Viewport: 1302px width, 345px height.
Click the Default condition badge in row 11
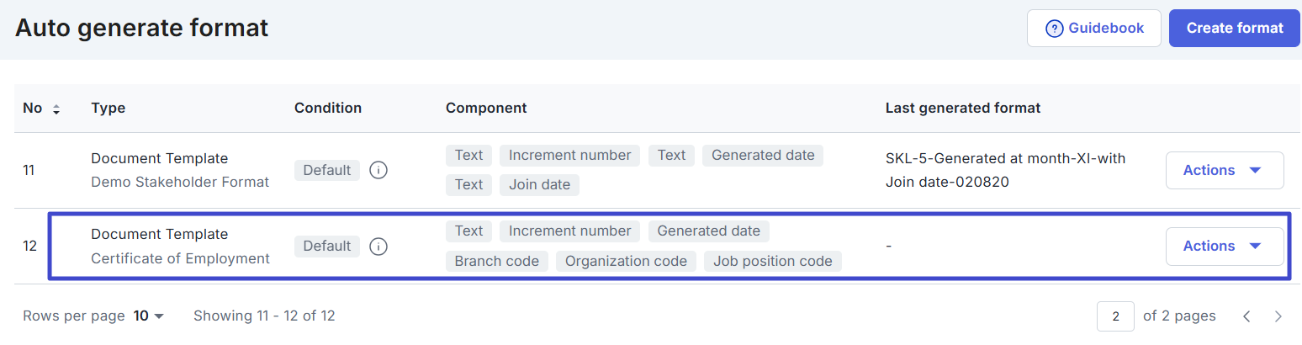pos(326,171)
